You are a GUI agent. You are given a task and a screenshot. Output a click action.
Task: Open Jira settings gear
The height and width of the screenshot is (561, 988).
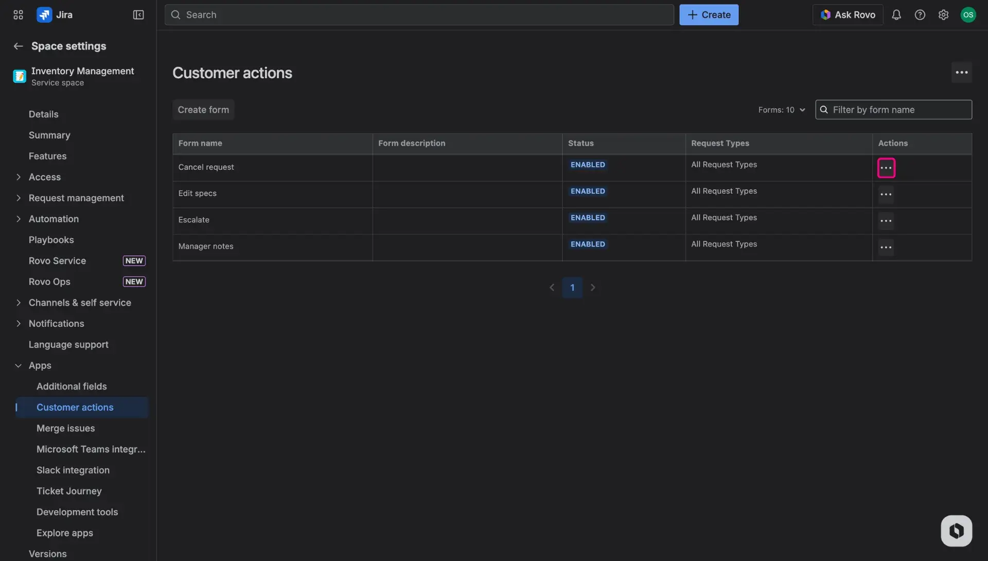click(x=944, y=14)
